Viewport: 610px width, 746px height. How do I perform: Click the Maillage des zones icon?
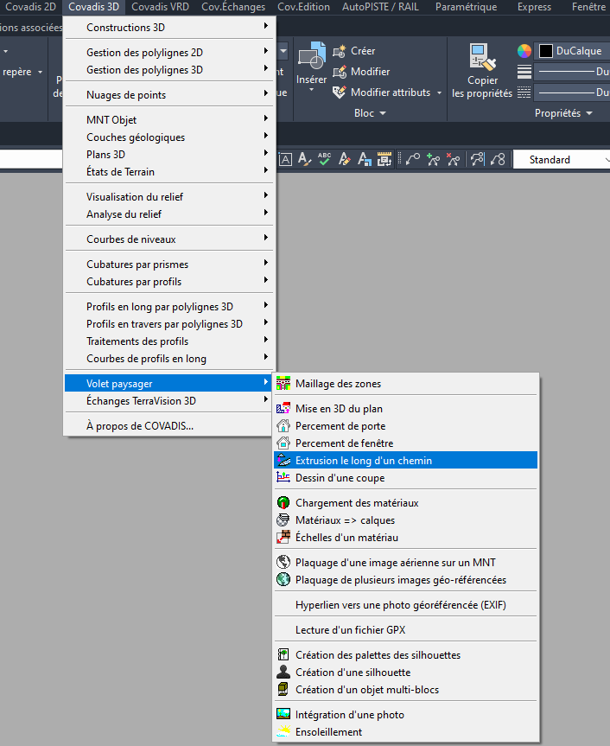[283, 384]
